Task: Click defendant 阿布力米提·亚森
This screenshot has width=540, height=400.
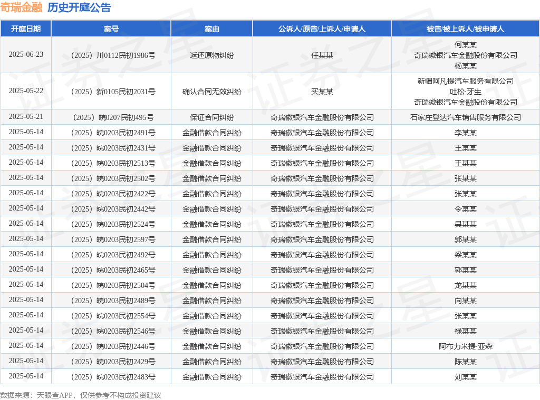Action: pyautogui.click(x=465, y=346)
